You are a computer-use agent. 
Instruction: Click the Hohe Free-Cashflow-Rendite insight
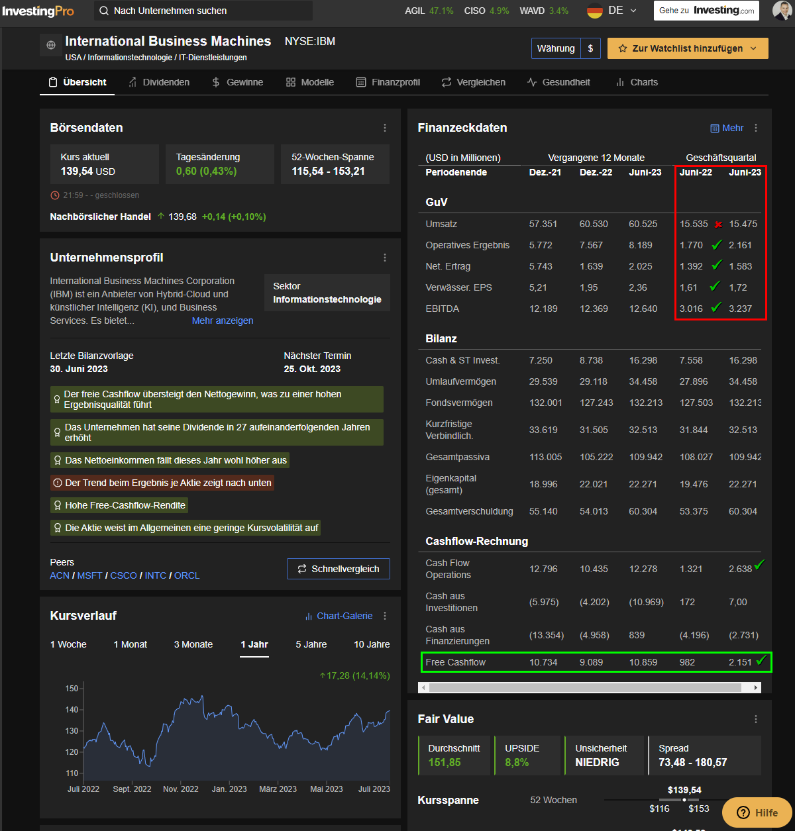[119, 505]
